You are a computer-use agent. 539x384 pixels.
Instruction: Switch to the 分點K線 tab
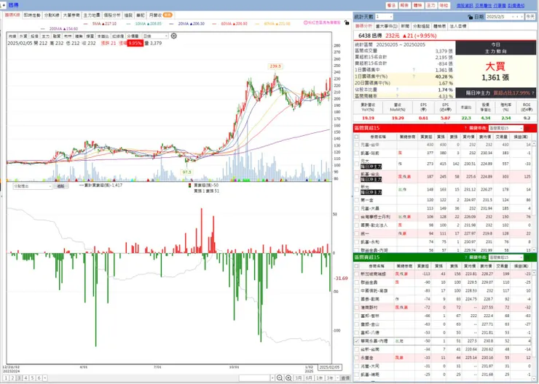click(x=52, y=15)
